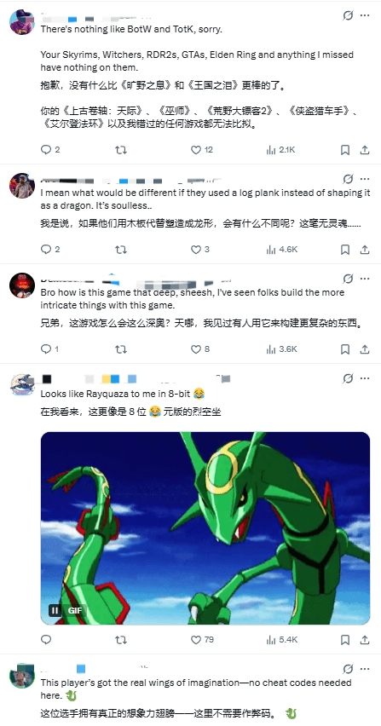Toggle like on 'Bro how is this game' tweet

pos(196,349)
